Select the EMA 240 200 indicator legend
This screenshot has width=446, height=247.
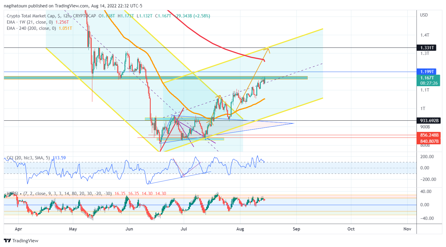point(32,28)
